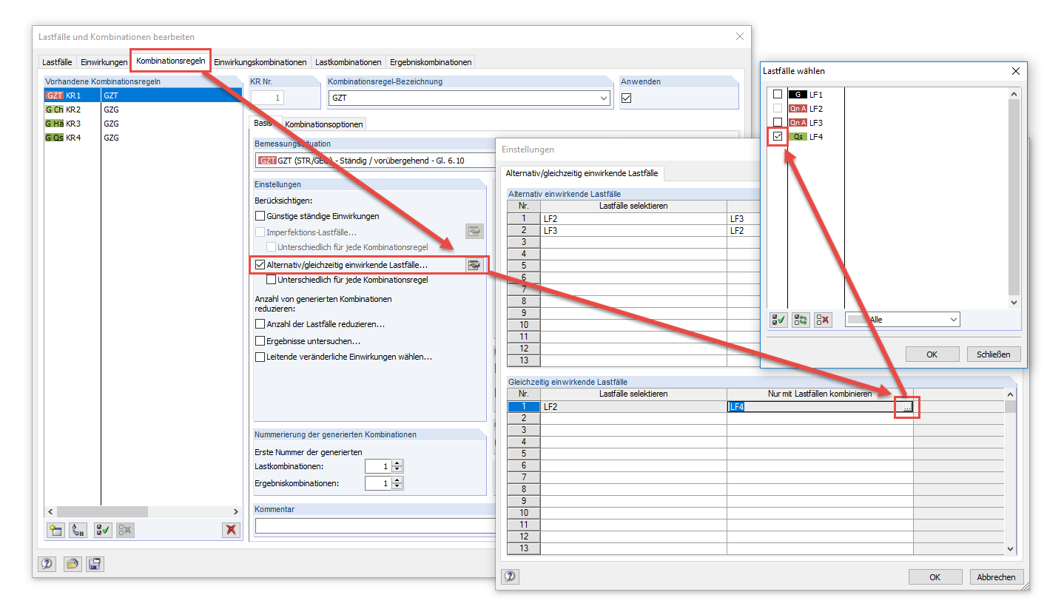Viewport: 1064px width, 612px height.
Task: Increase the Ergebniskombinationen first number
Action: click(398, 480)
